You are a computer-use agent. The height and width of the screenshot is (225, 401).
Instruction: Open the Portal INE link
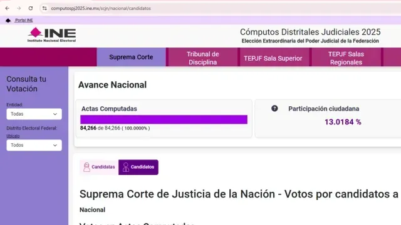pyautogui.click(x=24, y=20)
